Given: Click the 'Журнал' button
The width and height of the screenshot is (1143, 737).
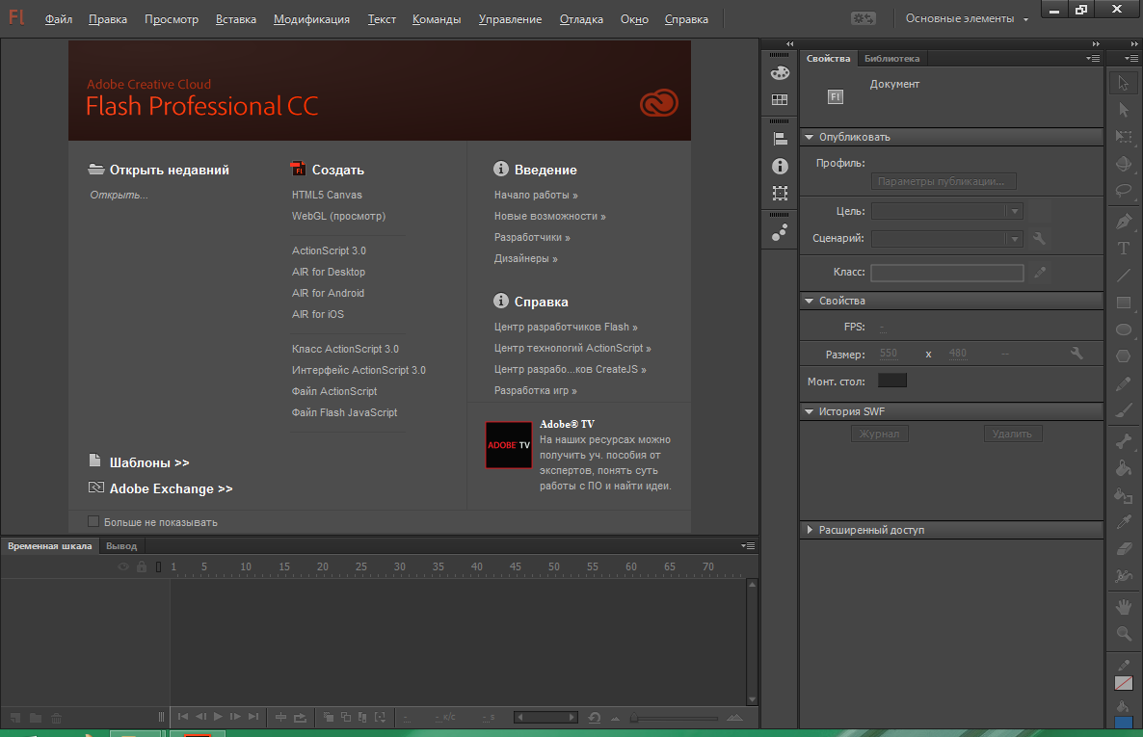Looking at the screenshot, I should pyautogui.click(x=879, y=434).
